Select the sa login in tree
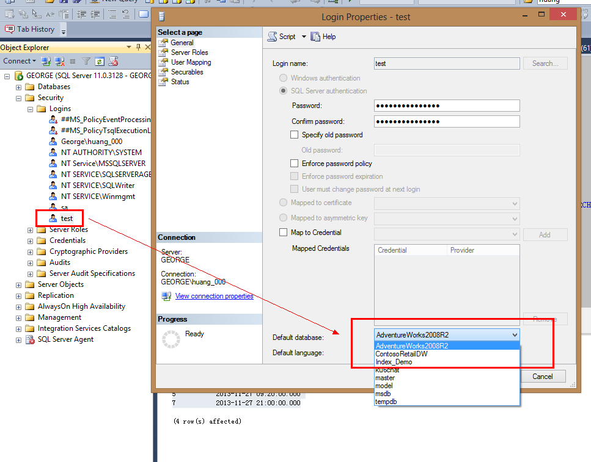The image size is (591, 462). [x=64, y=208]
